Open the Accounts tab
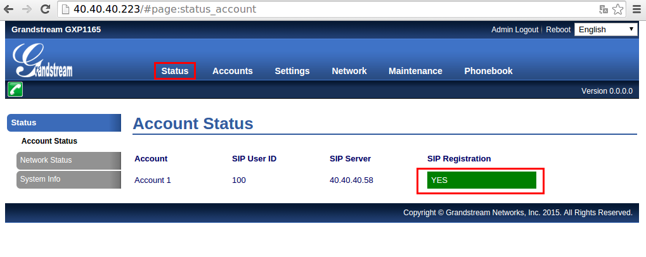This screenshot has height=257, width=646. tap(233, 71)
